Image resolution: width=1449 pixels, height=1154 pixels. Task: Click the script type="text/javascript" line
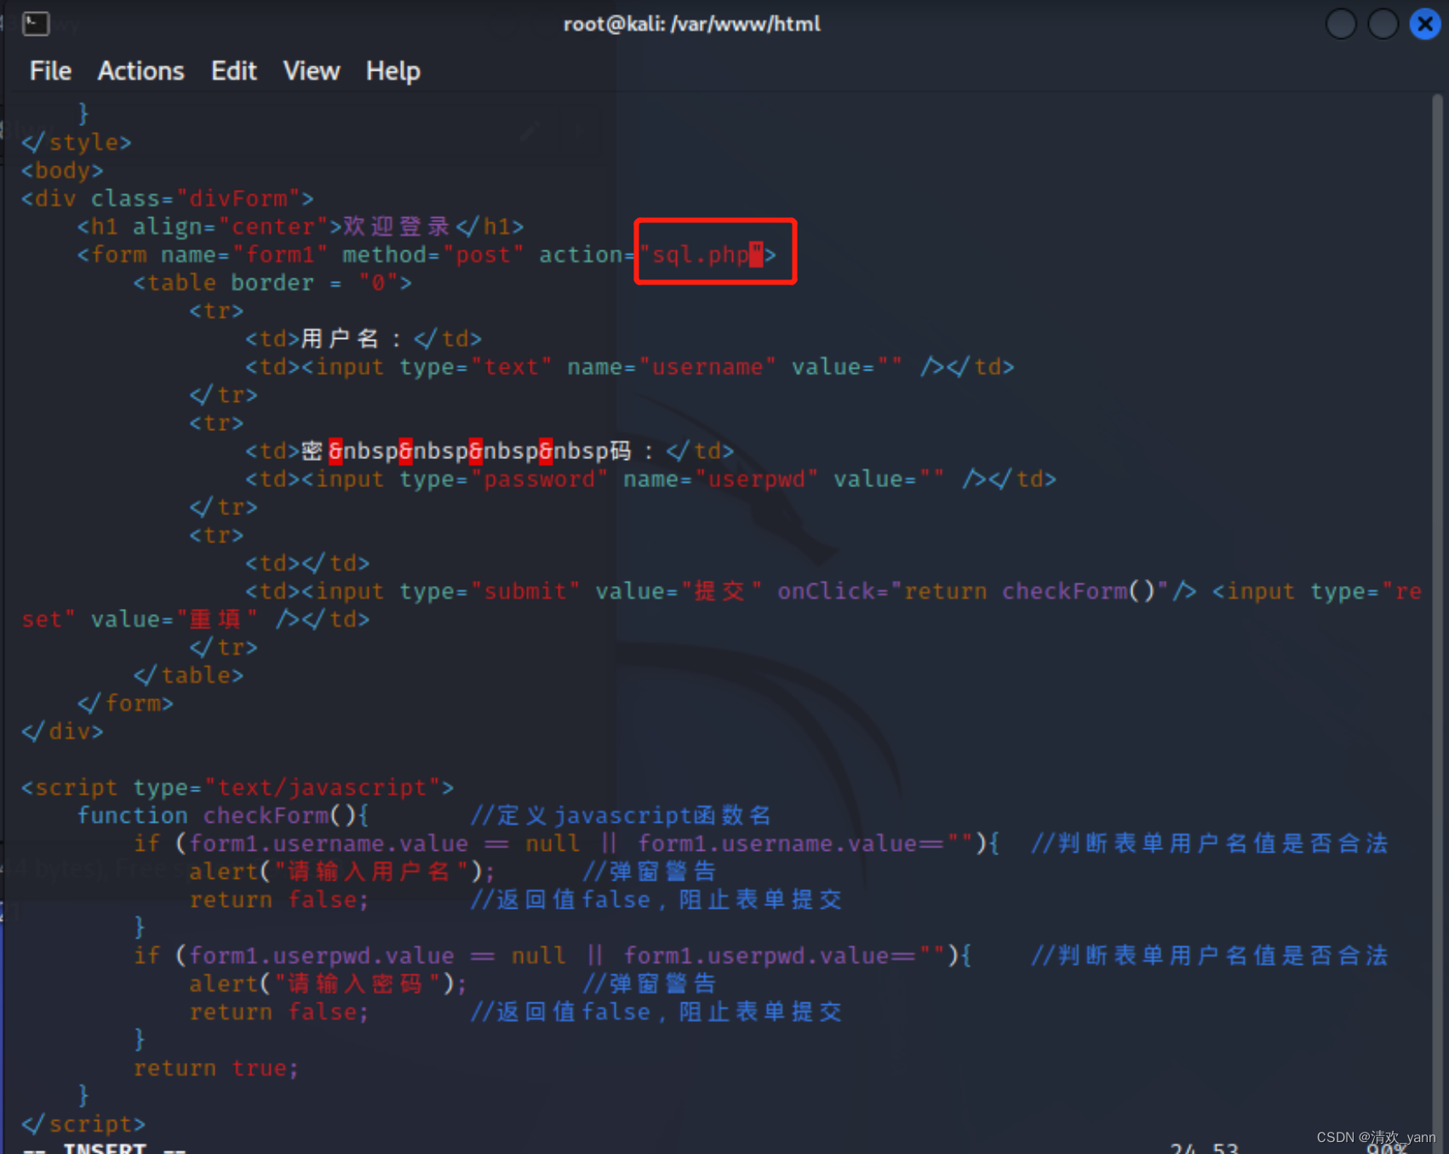pos(238,788)
